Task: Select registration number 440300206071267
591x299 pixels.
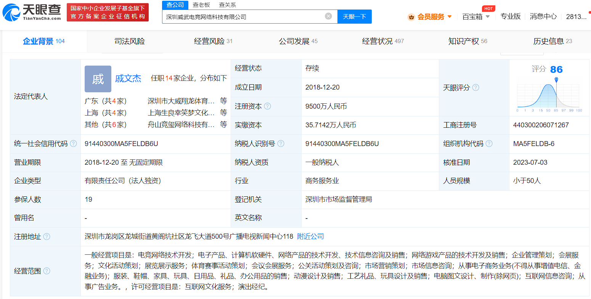Action: point(541,125)
